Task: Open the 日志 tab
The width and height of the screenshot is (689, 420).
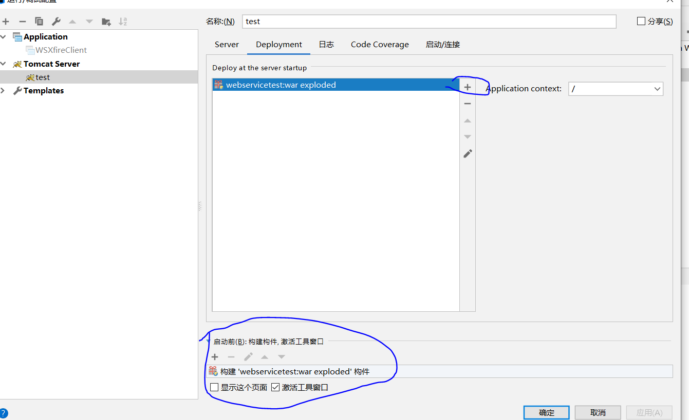Action: click(326, 45)
